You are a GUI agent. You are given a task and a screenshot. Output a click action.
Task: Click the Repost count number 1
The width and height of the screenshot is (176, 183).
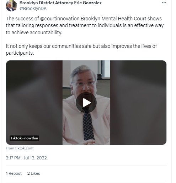pyautogui.click(x=7, y=173)
